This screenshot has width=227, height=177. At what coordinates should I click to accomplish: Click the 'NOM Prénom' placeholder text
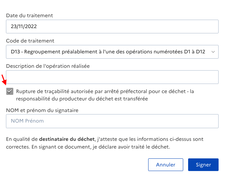[27, 121]
